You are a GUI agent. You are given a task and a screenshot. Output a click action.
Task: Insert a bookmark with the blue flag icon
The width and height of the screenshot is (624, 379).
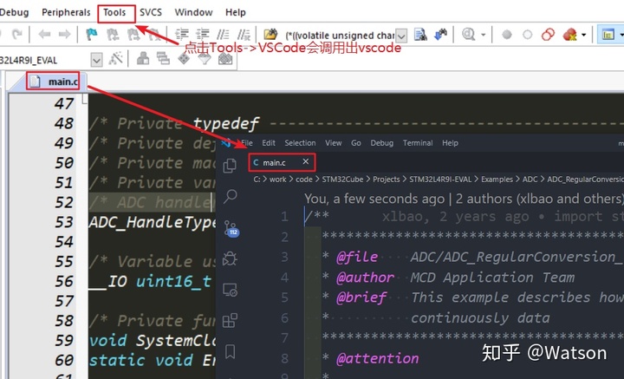[x=92, y=35]
